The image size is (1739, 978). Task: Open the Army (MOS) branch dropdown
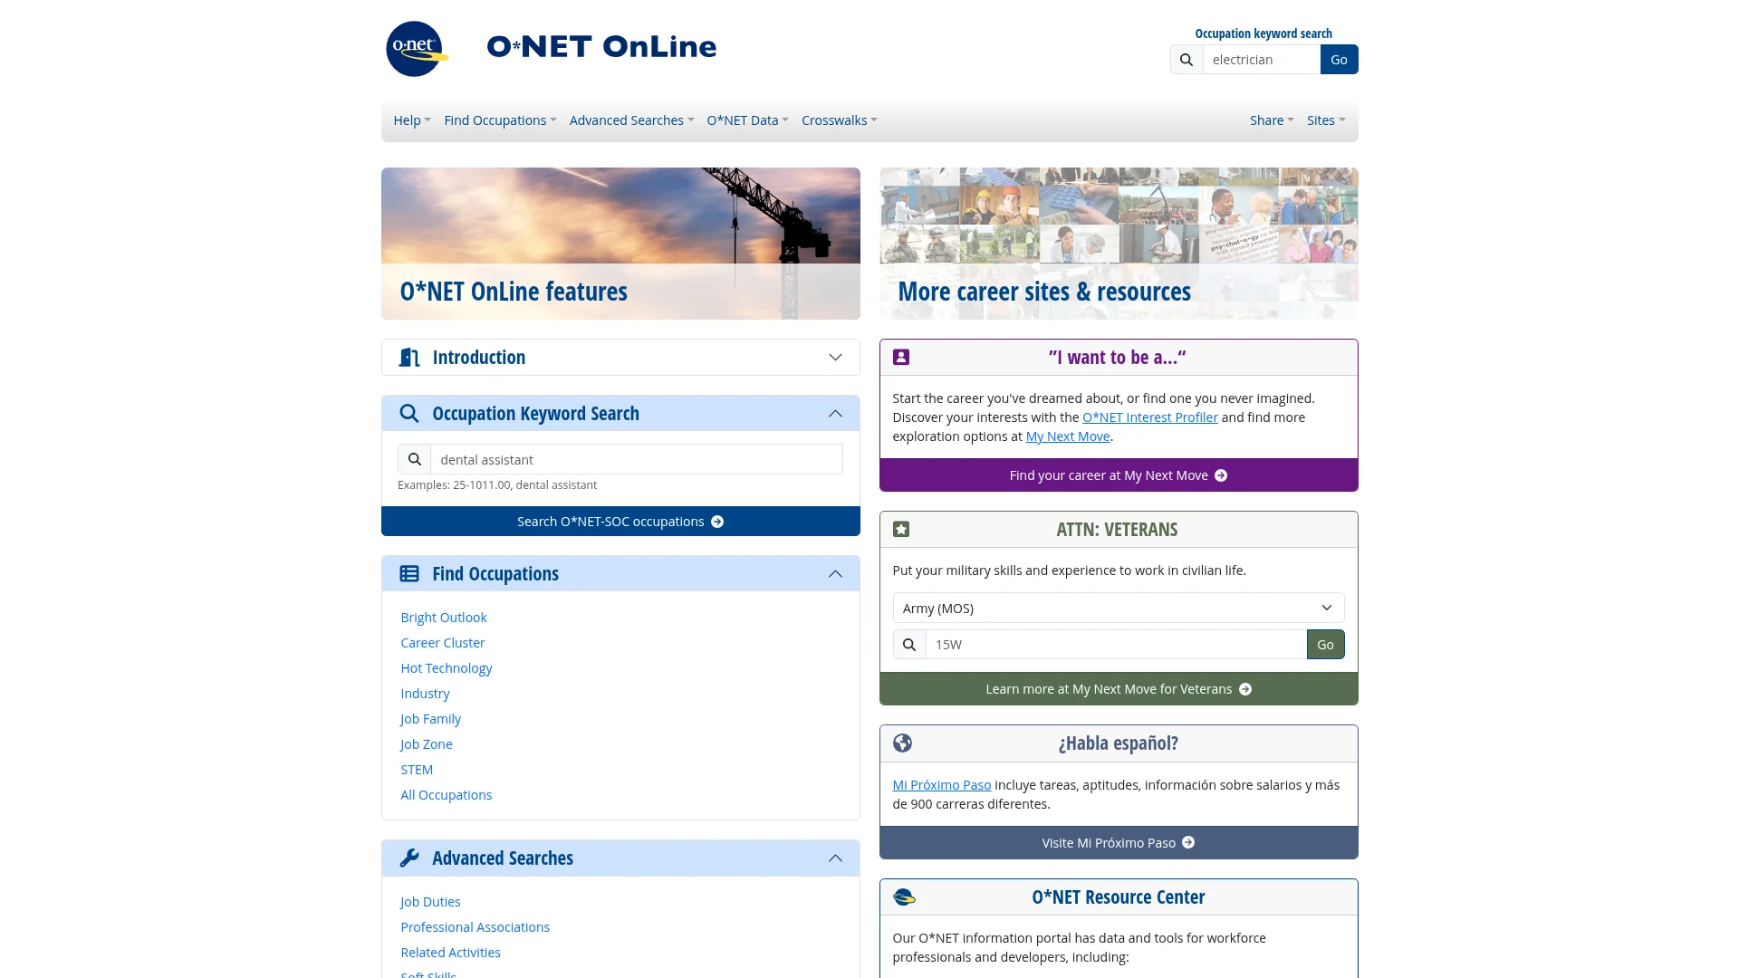pos(1119,609)
